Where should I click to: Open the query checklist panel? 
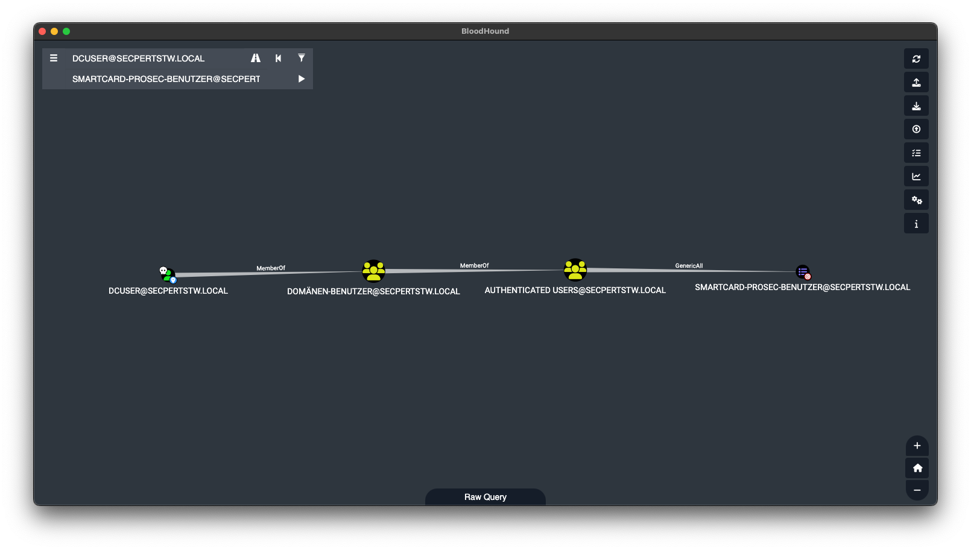[916, 152]
